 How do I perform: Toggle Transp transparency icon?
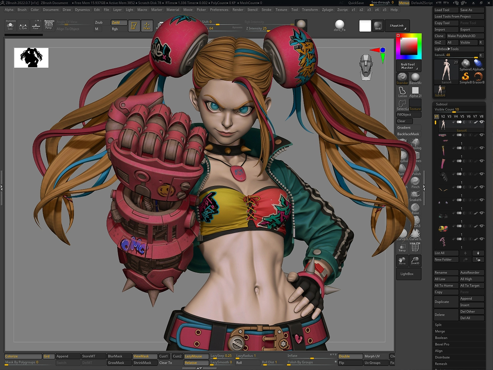pyautogui.click(x=402, y=247)
